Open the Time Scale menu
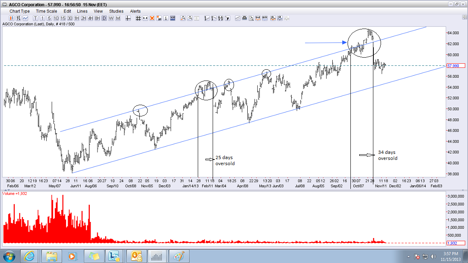468x263 pixels. coord(47,11)
